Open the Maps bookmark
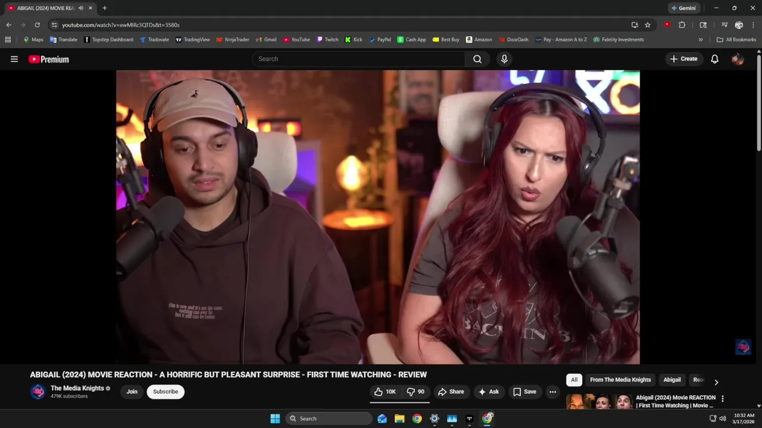 33,40
